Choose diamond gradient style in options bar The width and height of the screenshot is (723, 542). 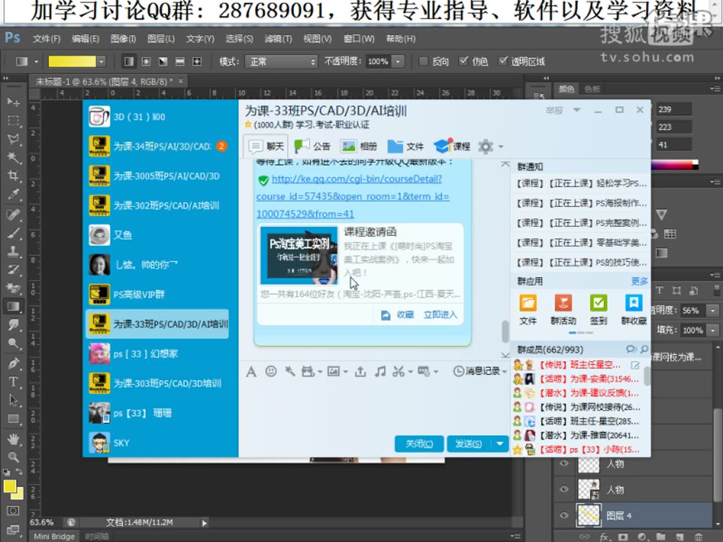(x=197, y=61)
